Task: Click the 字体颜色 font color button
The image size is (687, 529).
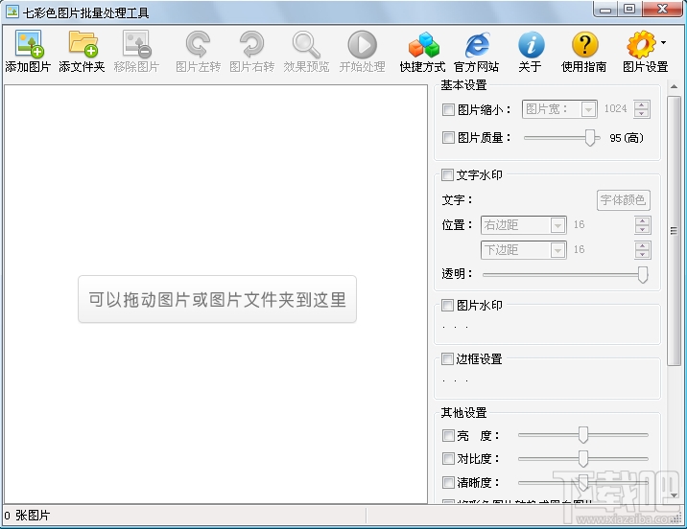Action: pos(623,200)
